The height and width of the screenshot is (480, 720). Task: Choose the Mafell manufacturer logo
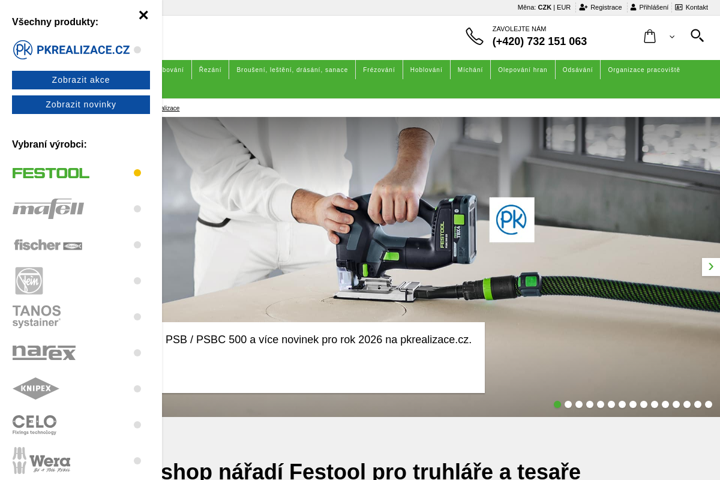(x=49, y=209)
